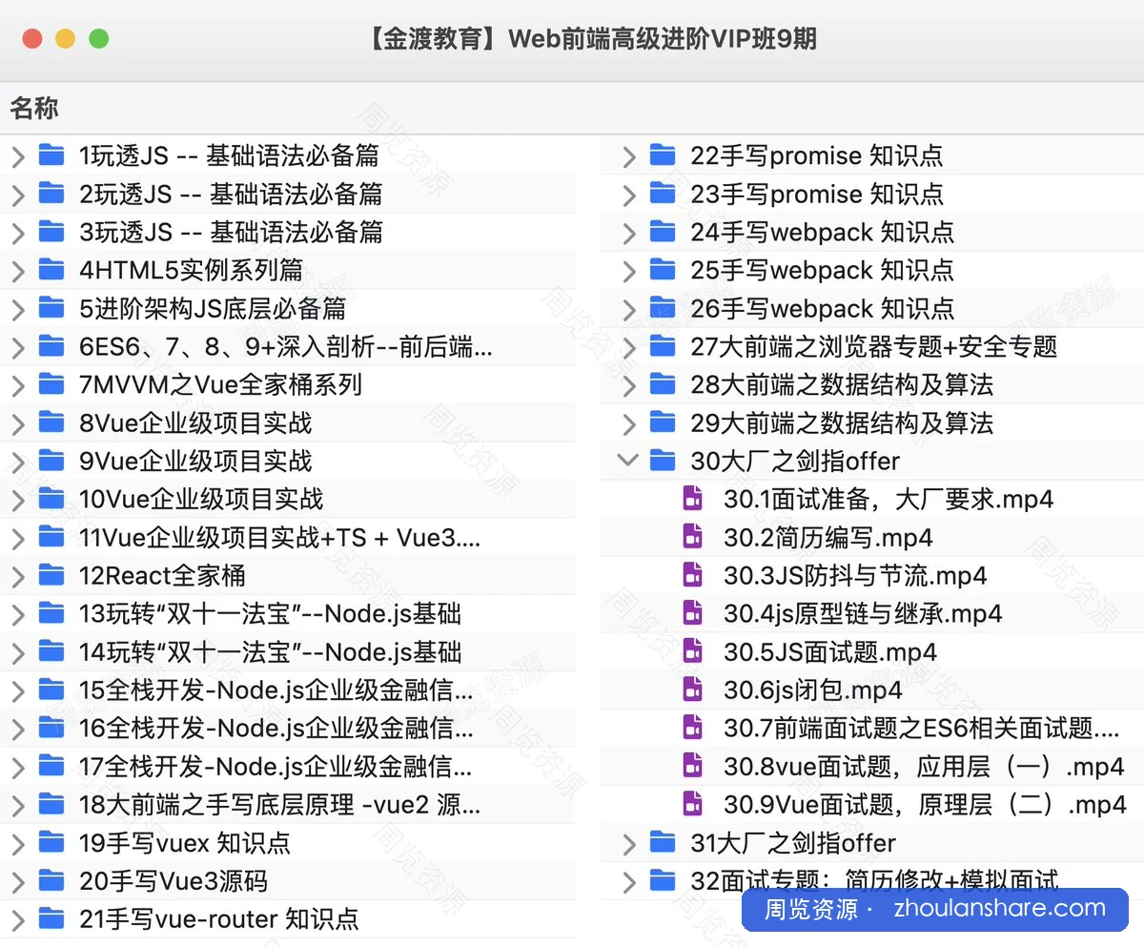1144x947 pixels.
Task: Click video icon of 30.1面试准备，大厂要求.mp4
Action: pyautogui.click(x=693, y=499)
